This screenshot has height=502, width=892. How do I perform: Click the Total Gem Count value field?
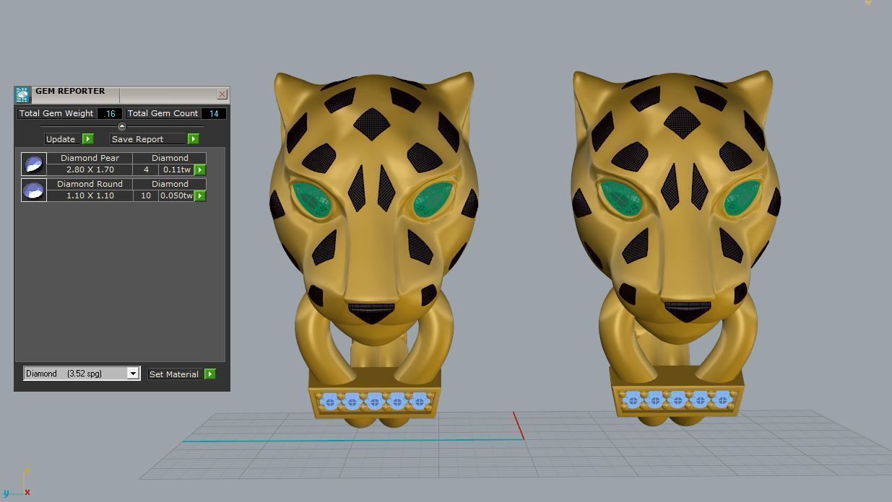214,113
